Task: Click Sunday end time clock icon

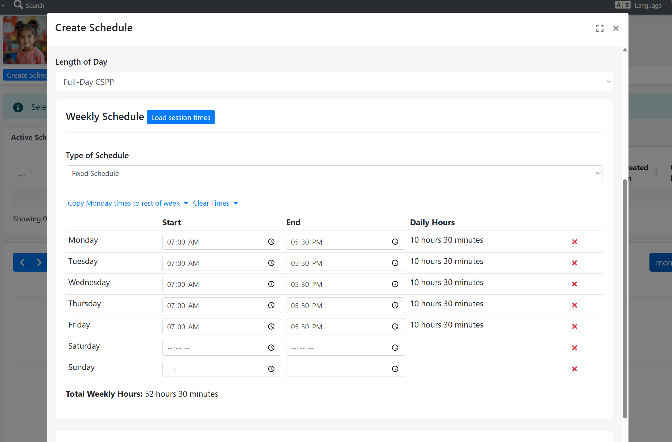Action: tap(395, 369)
